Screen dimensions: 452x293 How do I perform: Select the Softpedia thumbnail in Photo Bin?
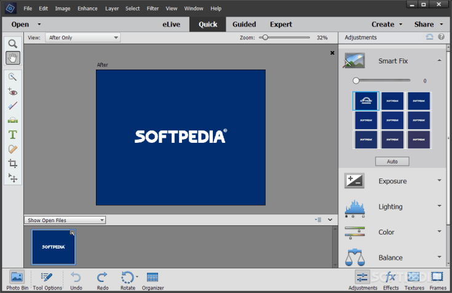(54, 247)
